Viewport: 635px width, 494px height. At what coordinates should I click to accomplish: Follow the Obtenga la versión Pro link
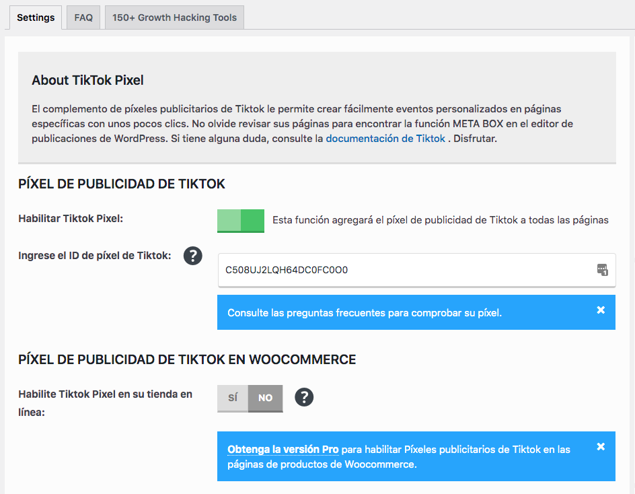coord(283,450)
